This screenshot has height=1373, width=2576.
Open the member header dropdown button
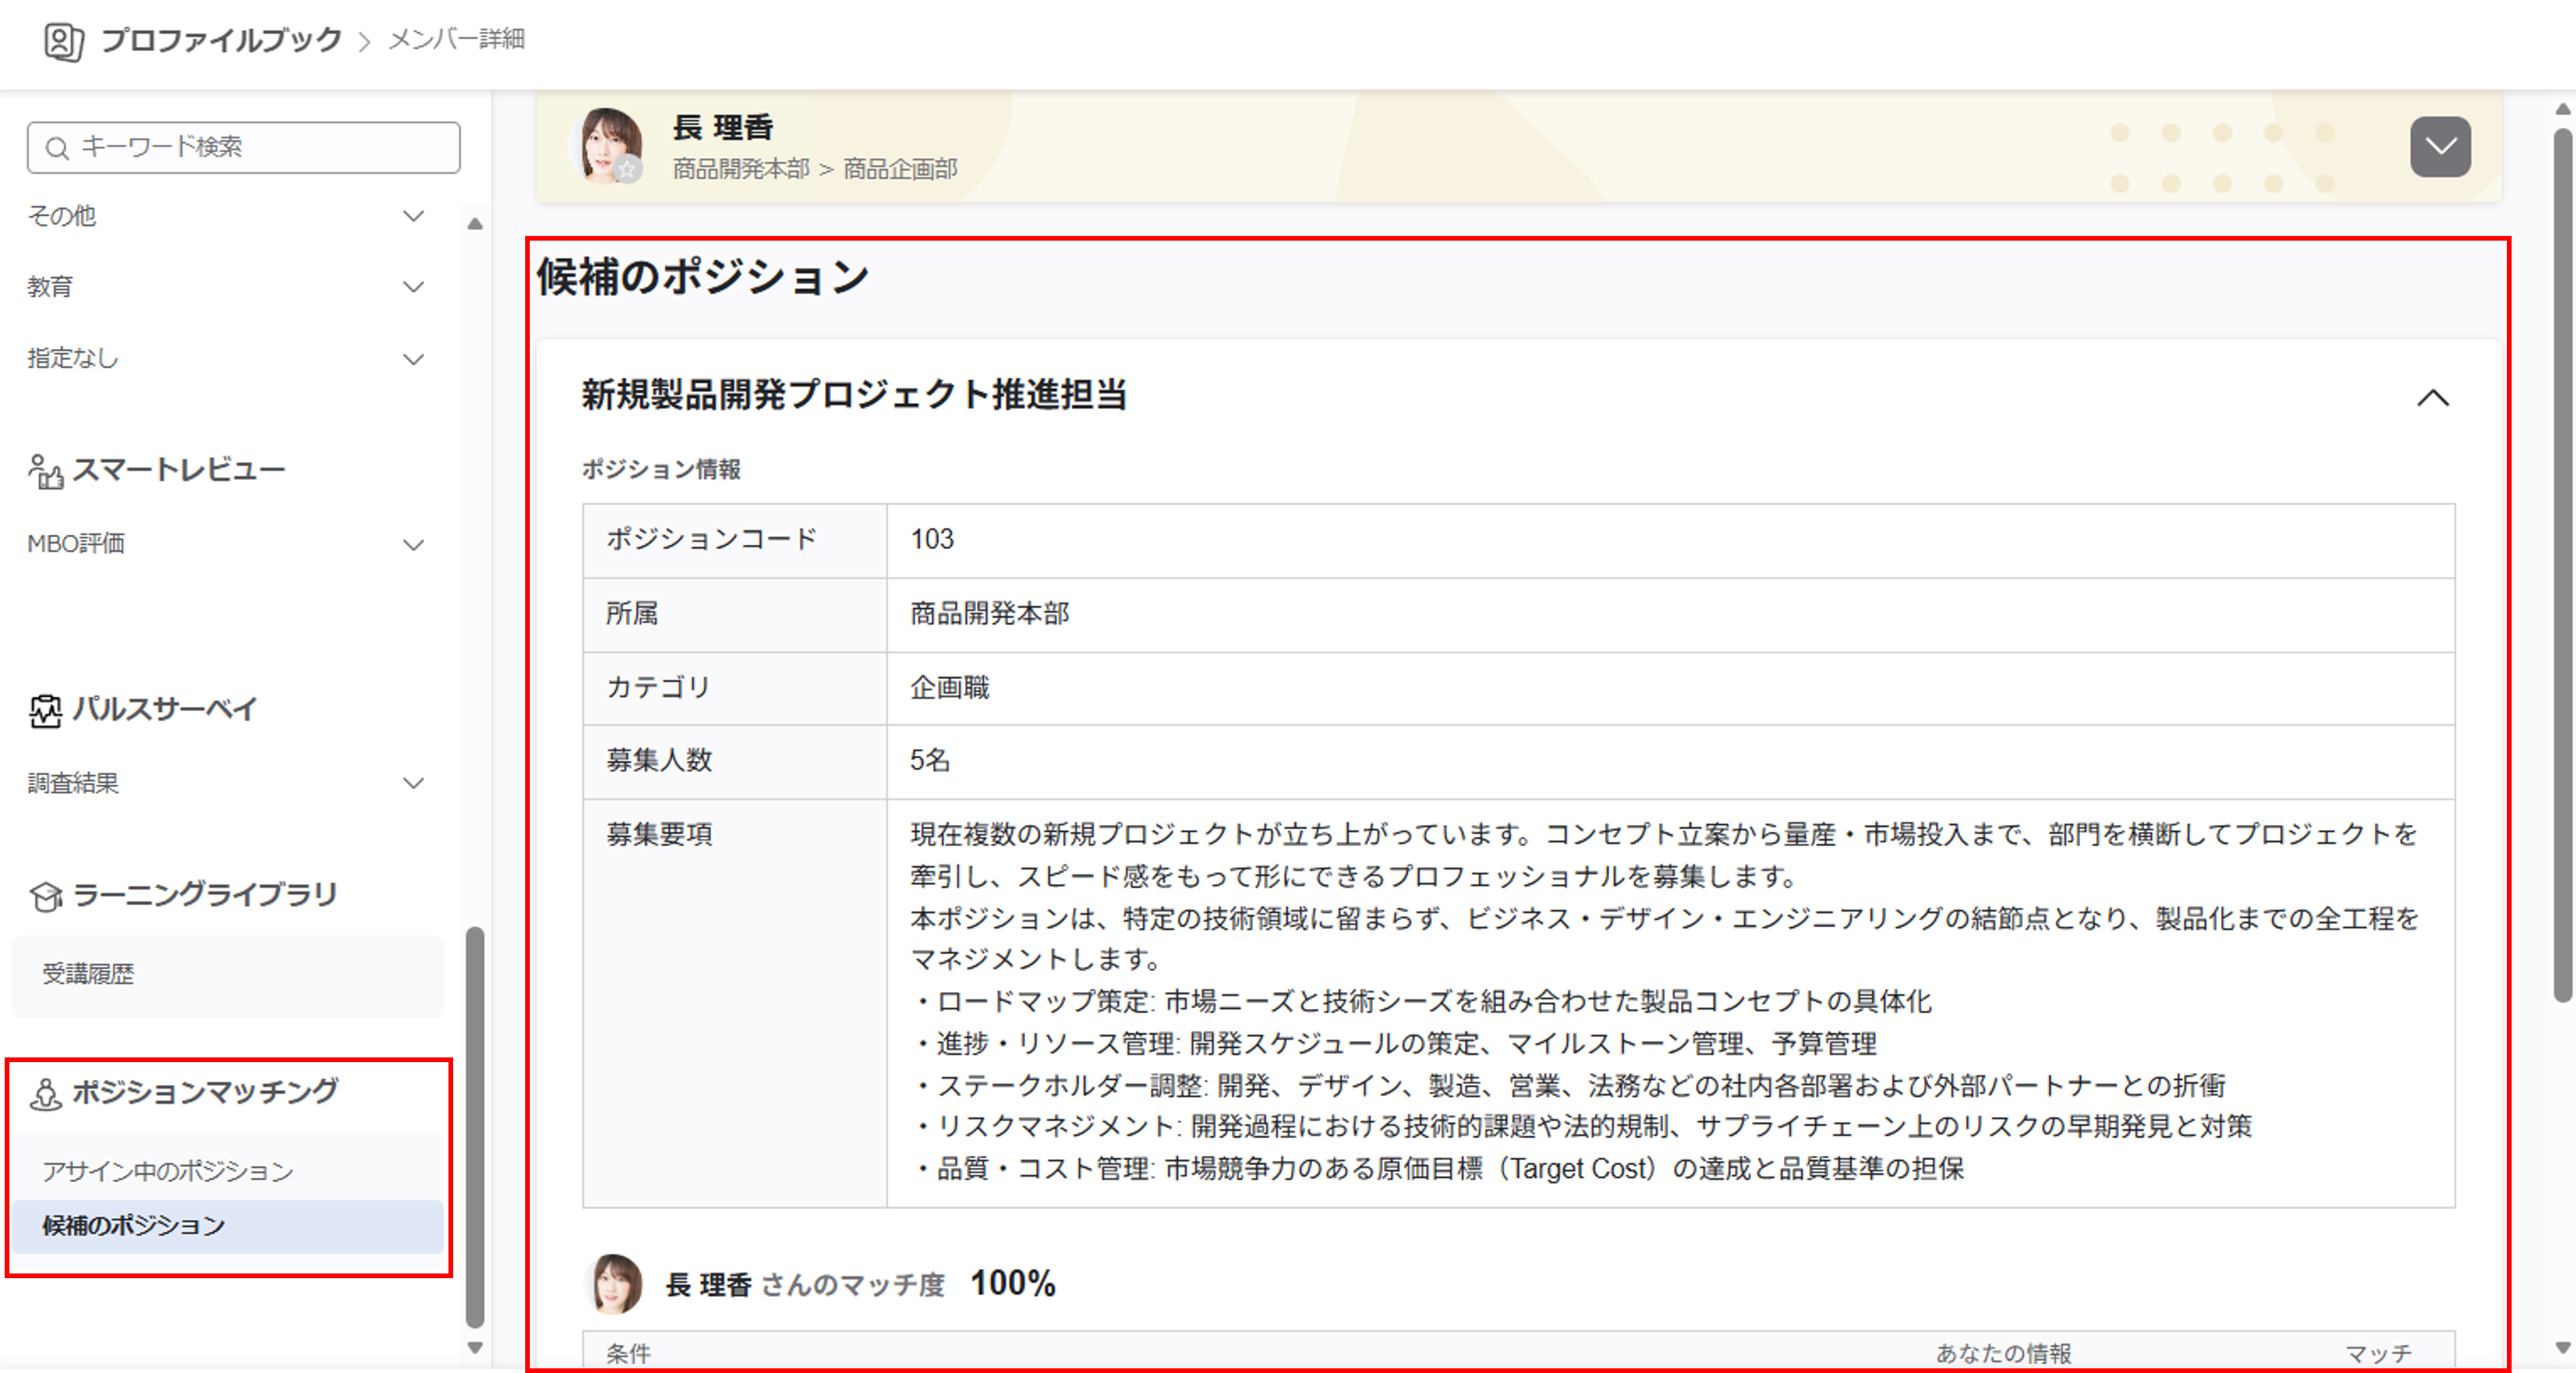click(2440, 147)
